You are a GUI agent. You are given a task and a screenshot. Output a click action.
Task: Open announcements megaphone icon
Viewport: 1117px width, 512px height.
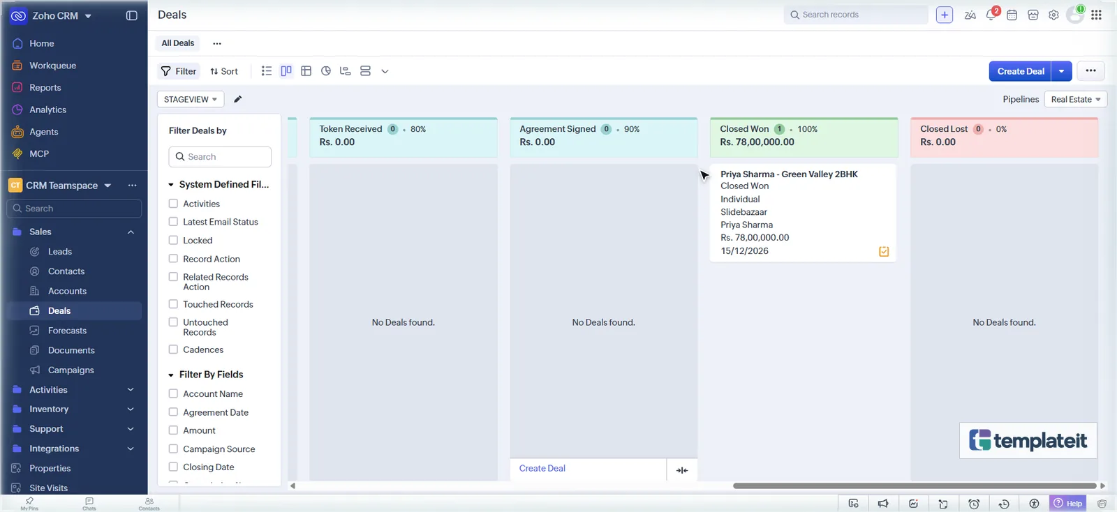(x=883, y=504)
